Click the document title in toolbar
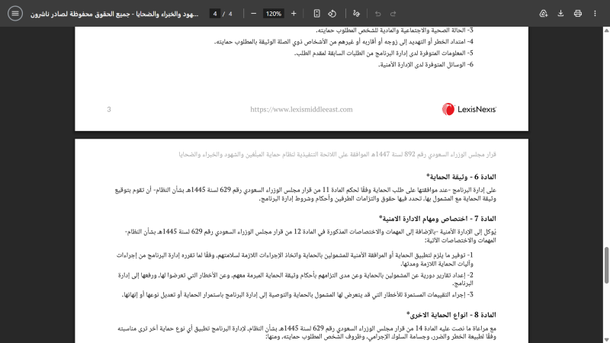610x343 pixels. coord(114,14)
